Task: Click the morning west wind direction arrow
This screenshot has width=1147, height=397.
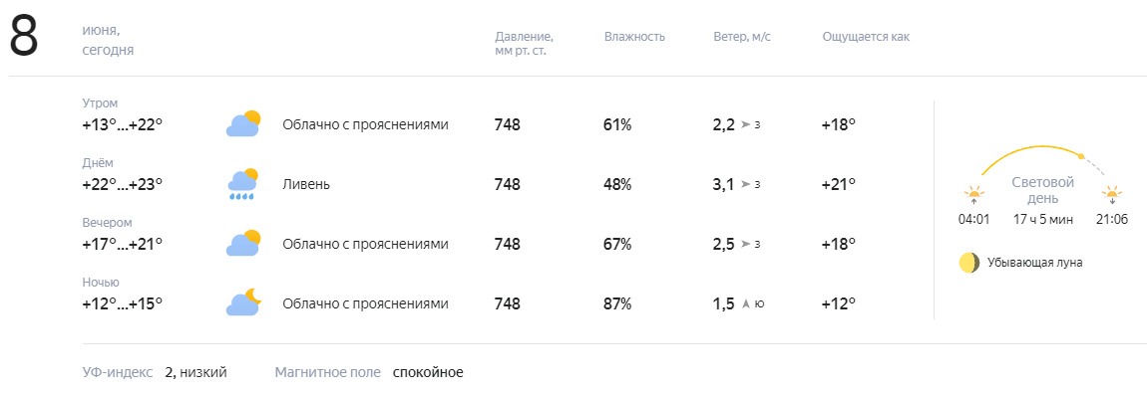Action: pos(745,124)
